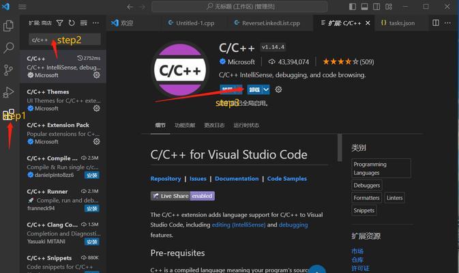Open the Run and Debug view
The image size is (459, 273).
point(8,92)
